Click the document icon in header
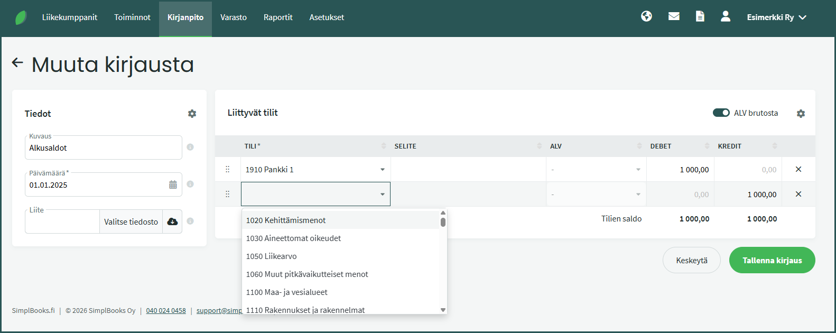 pos(700,16)
